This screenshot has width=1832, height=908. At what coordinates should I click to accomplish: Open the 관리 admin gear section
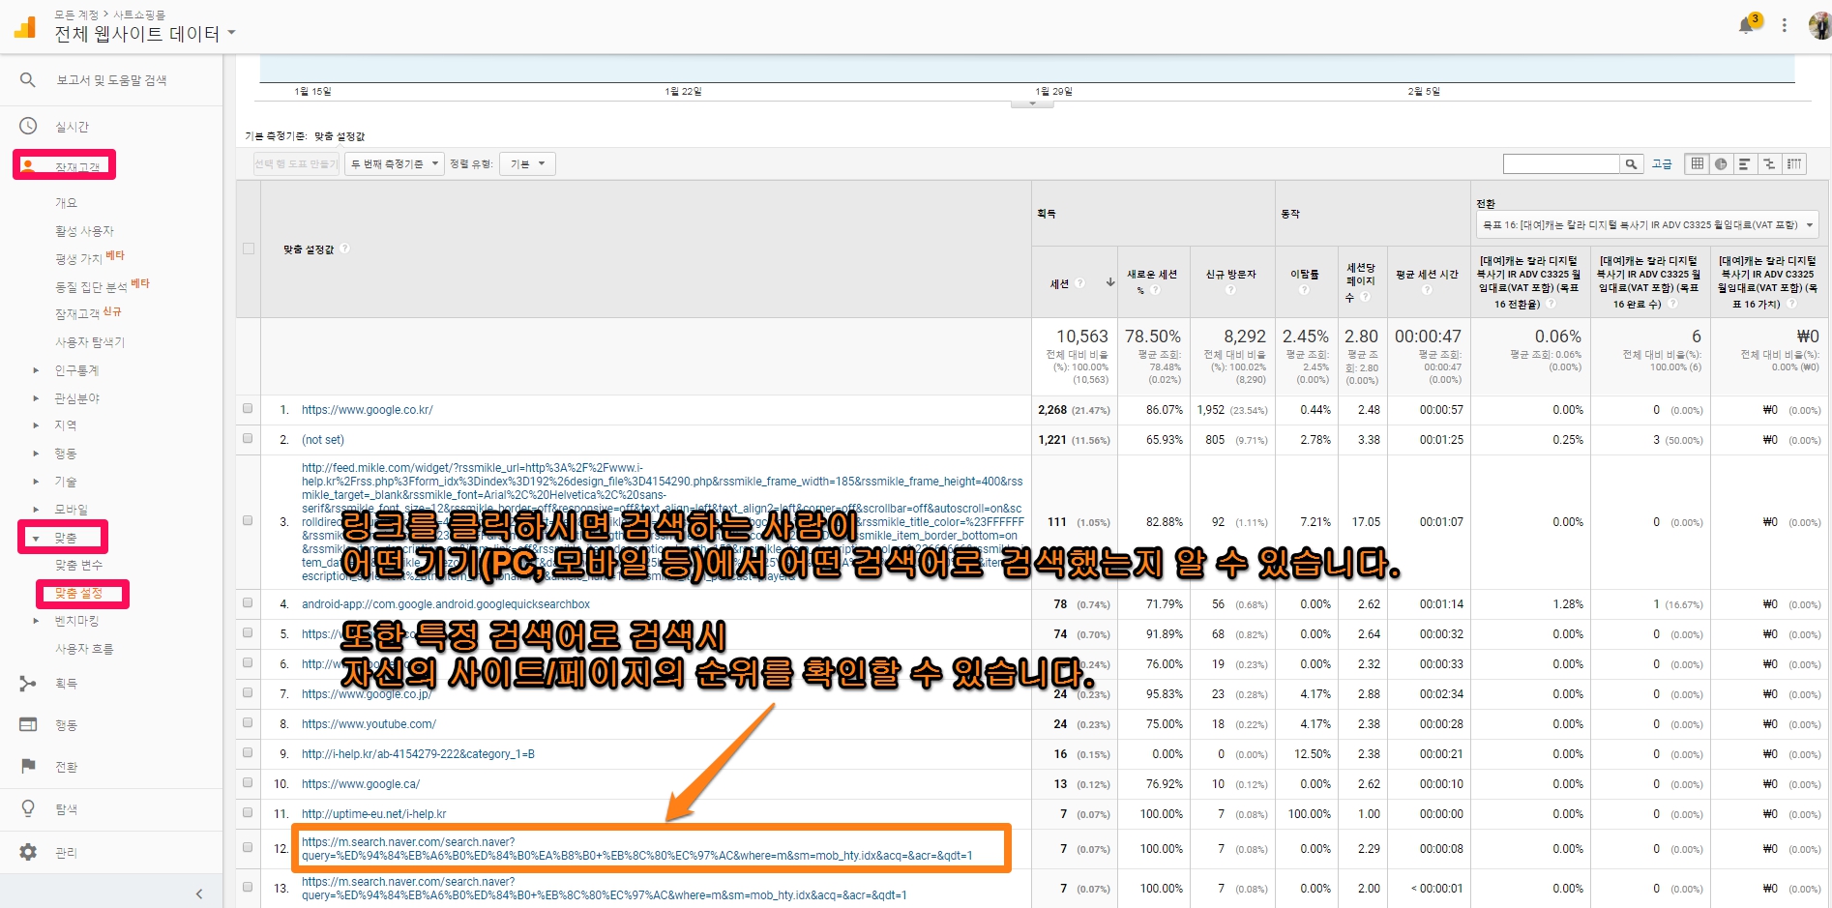65,852
